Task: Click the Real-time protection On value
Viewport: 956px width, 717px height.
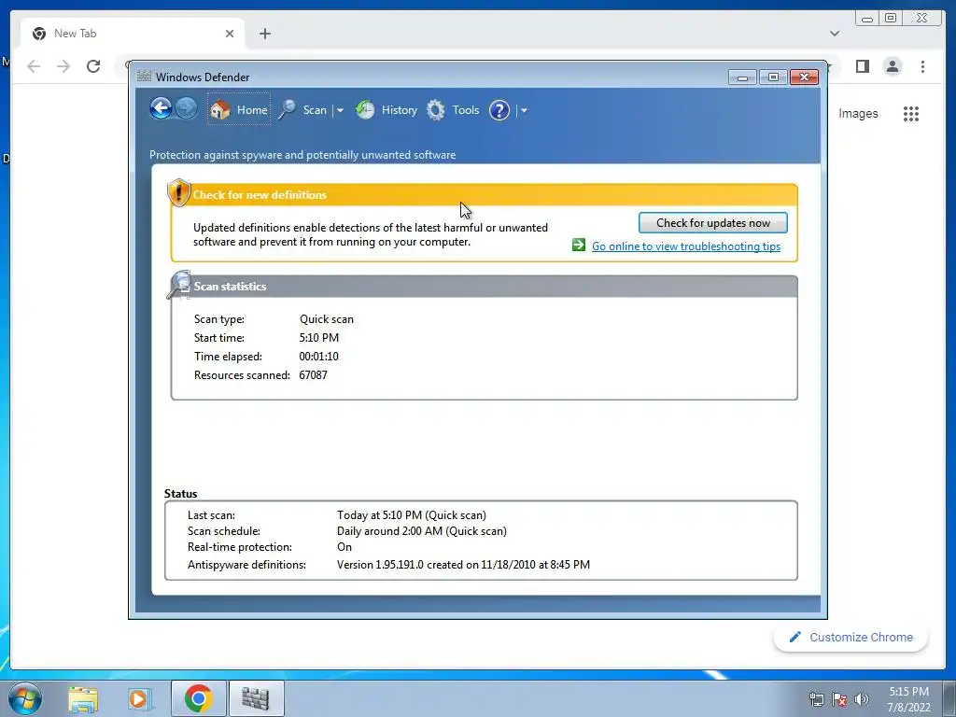Action: point(344,547)
